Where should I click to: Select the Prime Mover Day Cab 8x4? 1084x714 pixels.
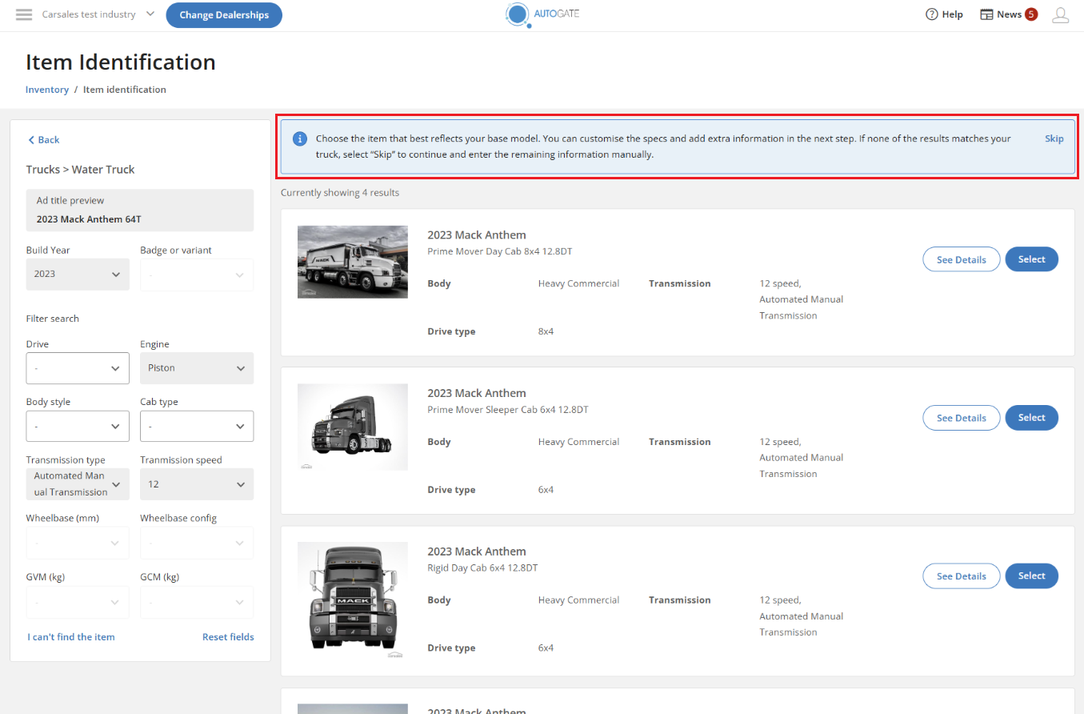pos(1031,259)
